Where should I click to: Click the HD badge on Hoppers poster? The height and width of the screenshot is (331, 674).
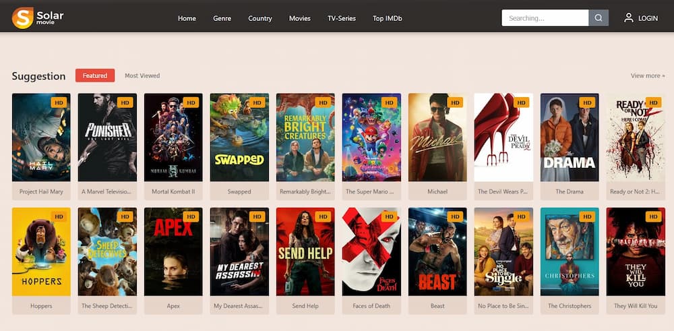click(59, 216)
